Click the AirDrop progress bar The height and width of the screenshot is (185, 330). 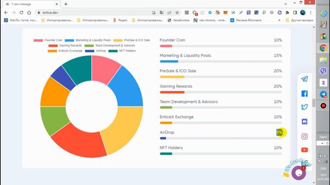[221, 138]
